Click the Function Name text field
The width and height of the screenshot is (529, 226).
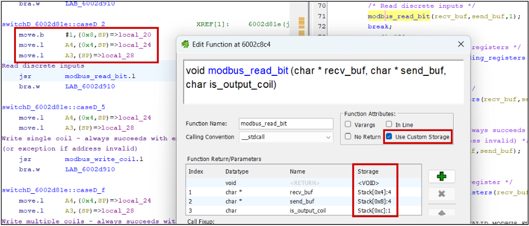(x=286, y=124)
